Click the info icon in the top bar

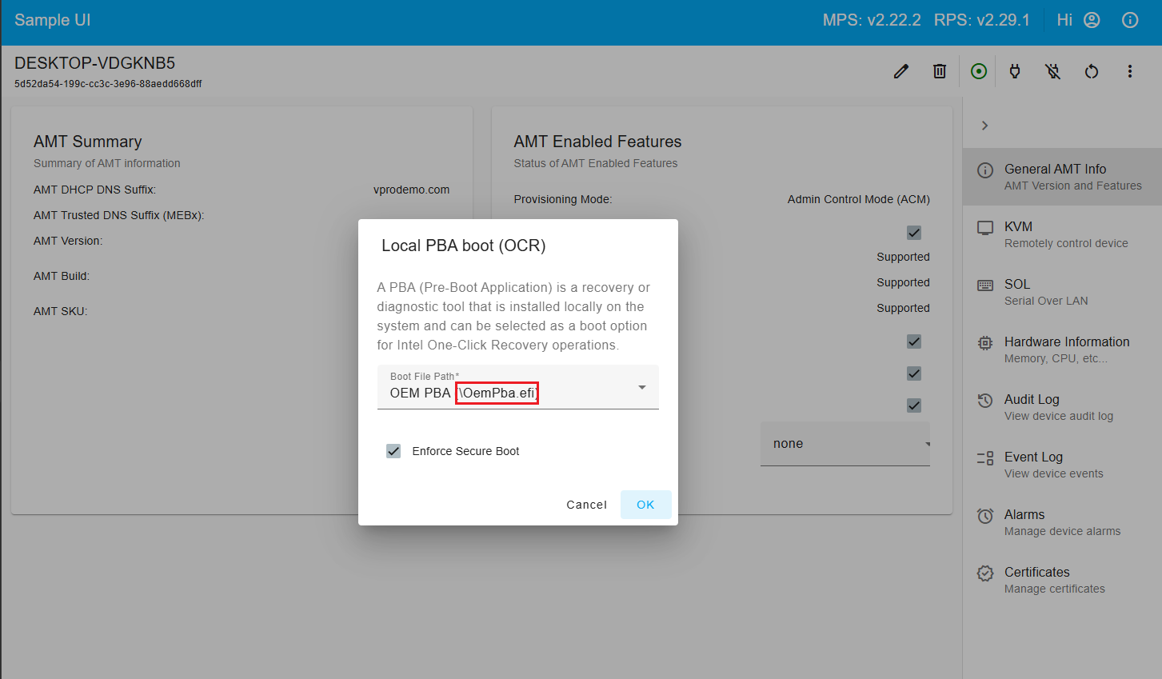tap(1129, 20)
